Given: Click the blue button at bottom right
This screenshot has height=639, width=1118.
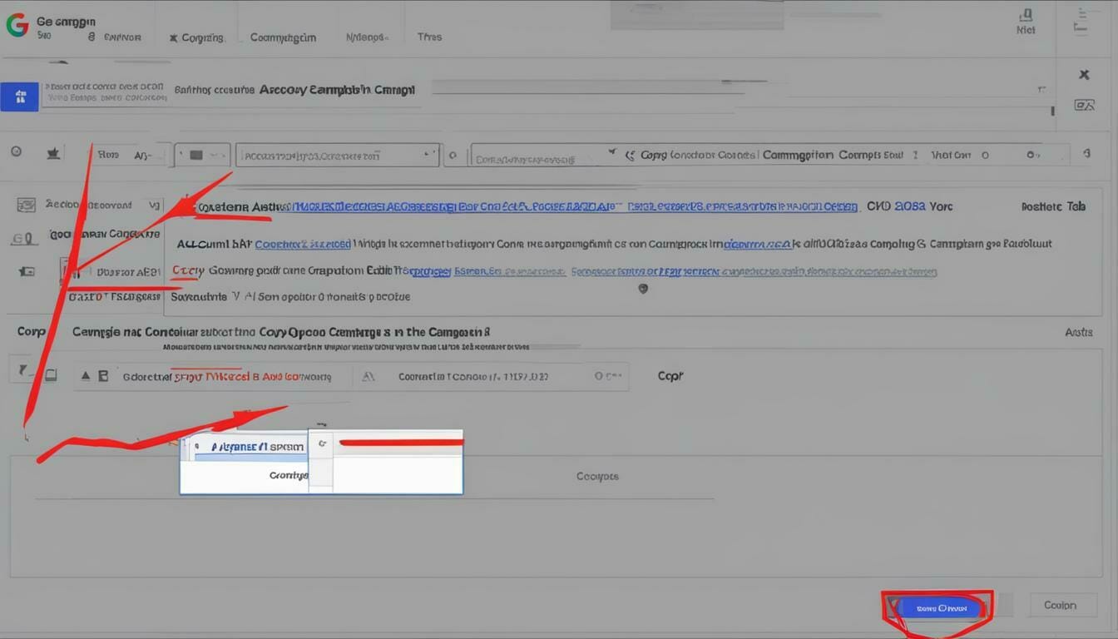Looking at the screenshot, I should pos(941,608).
